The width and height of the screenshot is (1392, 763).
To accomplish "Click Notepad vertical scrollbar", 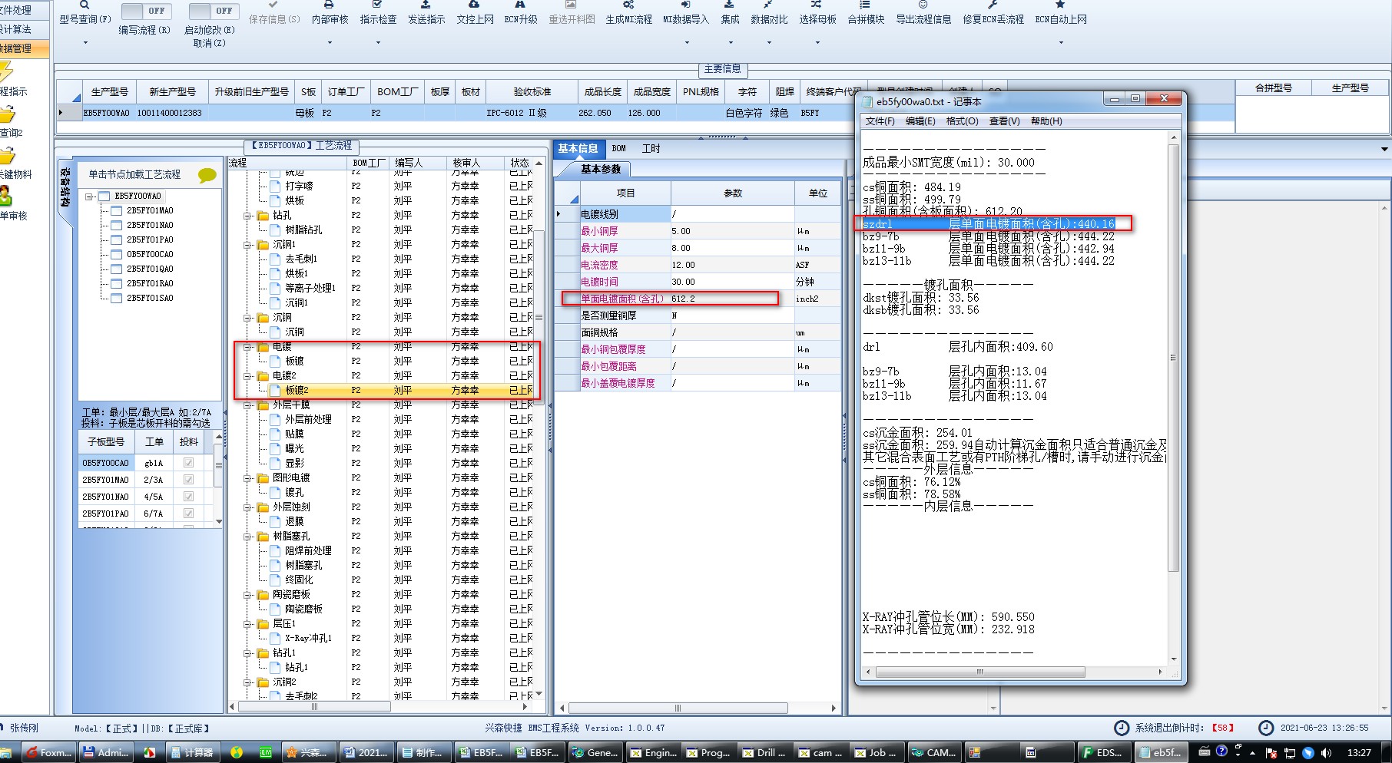I will 1173,358.
